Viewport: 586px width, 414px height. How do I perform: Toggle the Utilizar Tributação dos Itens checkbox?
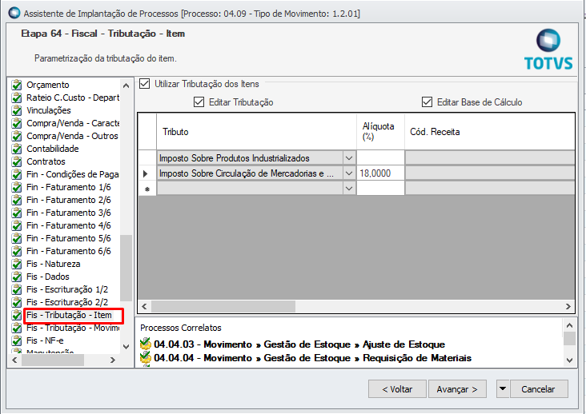point(144,84)
